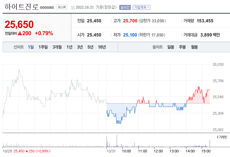This screenshot has height=157, width=230.
Task: Open the 기업개요 dropdown
Action: tap(142, 7)
